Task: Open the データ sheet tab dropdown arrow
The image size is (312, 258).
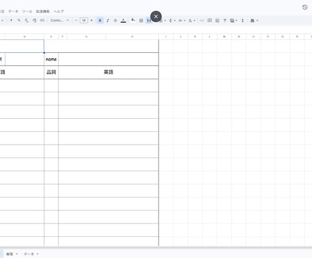Action: tap(37, 254)
